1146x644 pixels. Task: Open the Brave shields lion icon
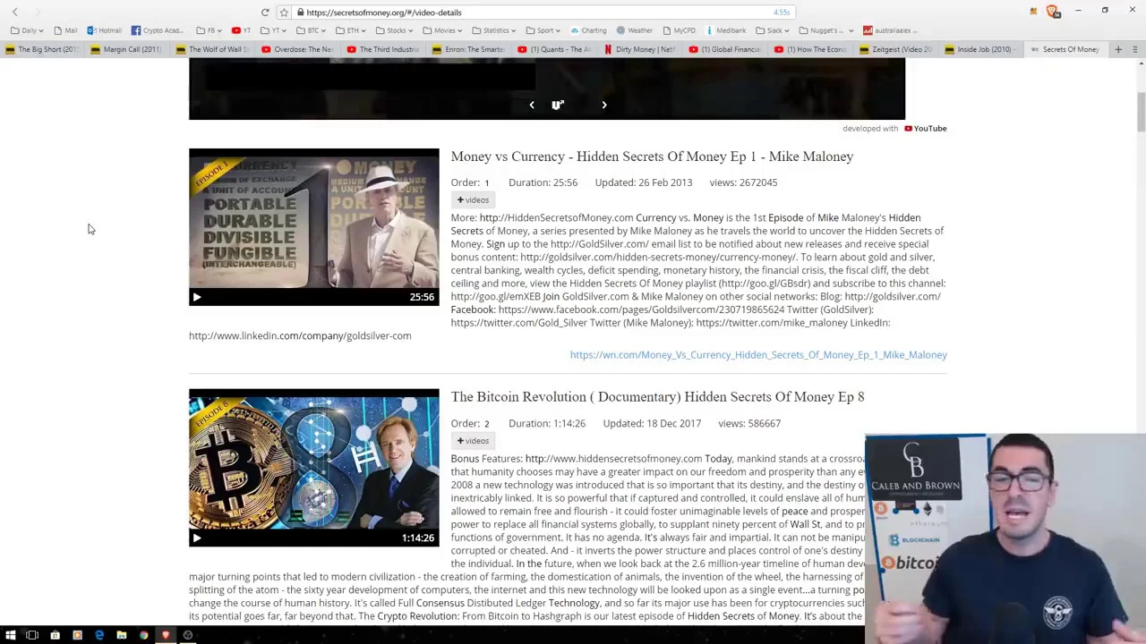click(1052, 12)
